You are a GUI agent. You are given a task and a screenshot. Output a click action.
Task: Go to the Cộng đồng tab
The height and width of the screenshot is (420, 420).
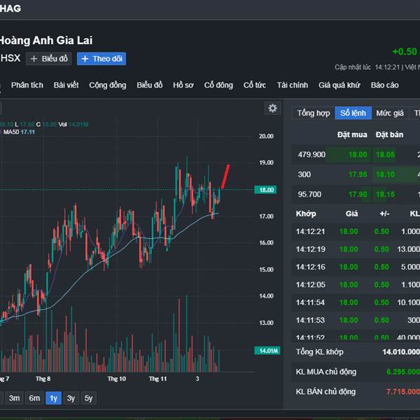108,85
